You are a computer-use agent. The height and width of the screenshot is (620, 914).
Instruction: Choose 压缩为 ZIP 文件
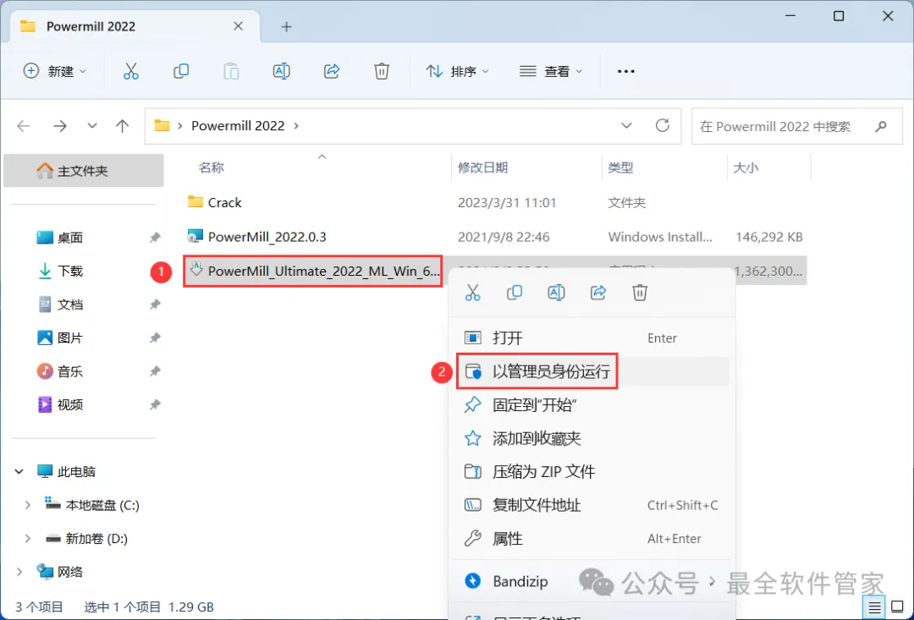click(592, 471)
